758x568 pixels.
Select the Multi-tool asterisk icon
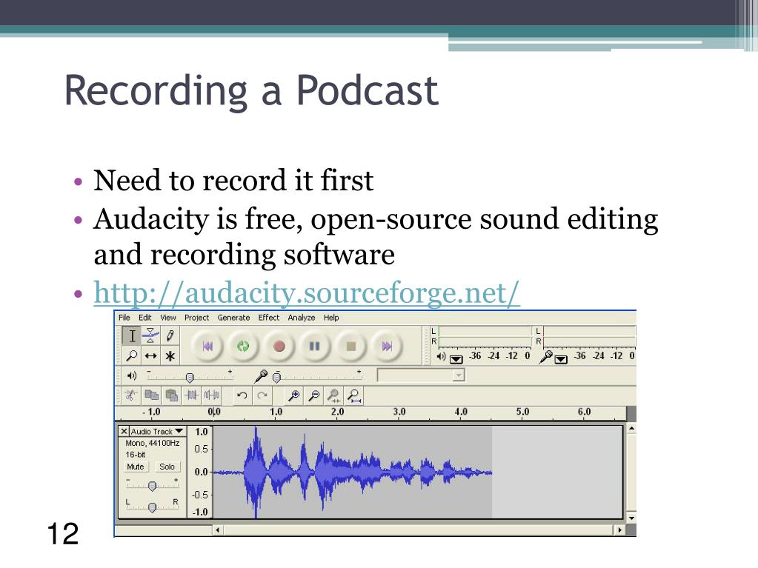point(170,356)
